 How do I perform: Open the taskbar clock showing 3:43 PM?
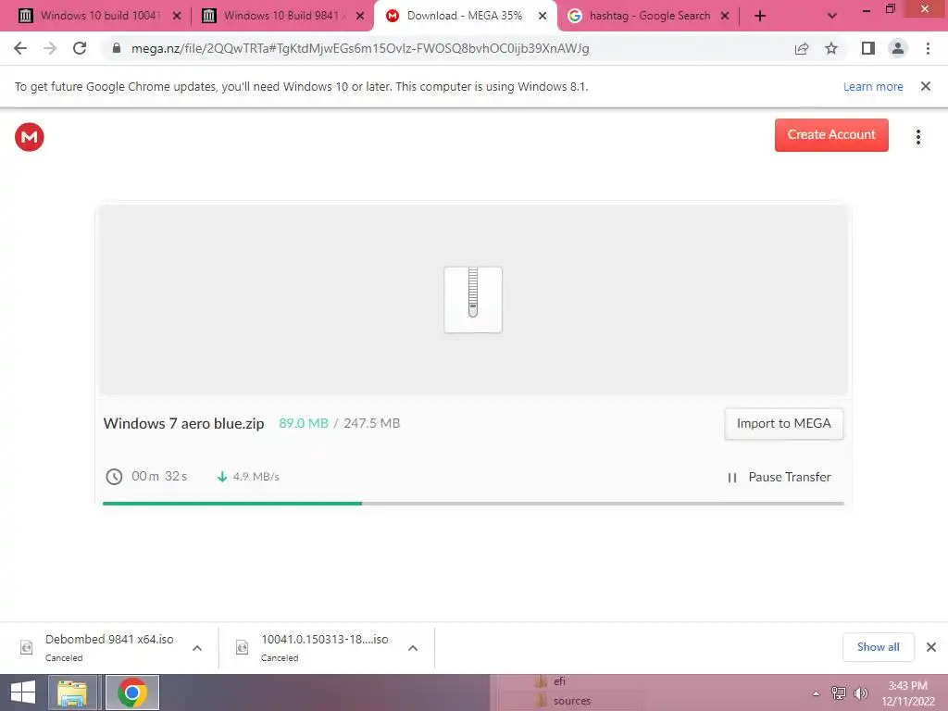908,693
